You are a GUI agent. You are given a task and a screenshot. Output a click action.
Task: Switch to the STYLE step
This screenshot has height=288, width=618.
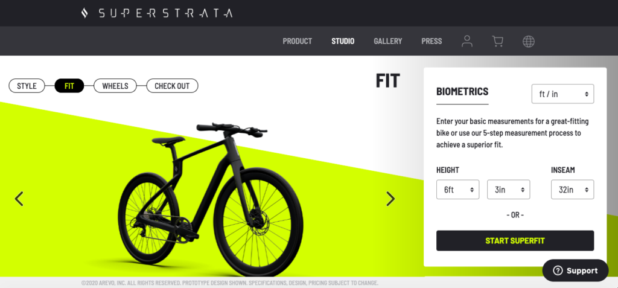coord(27,86)
